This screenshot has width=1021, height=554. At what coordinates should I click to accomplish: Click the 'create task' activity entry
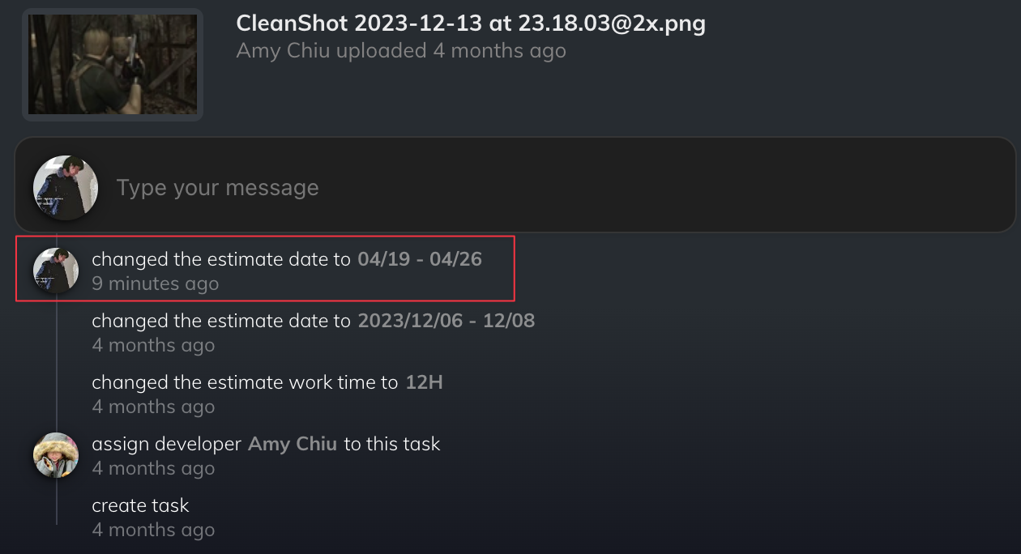tap(140, 505)
